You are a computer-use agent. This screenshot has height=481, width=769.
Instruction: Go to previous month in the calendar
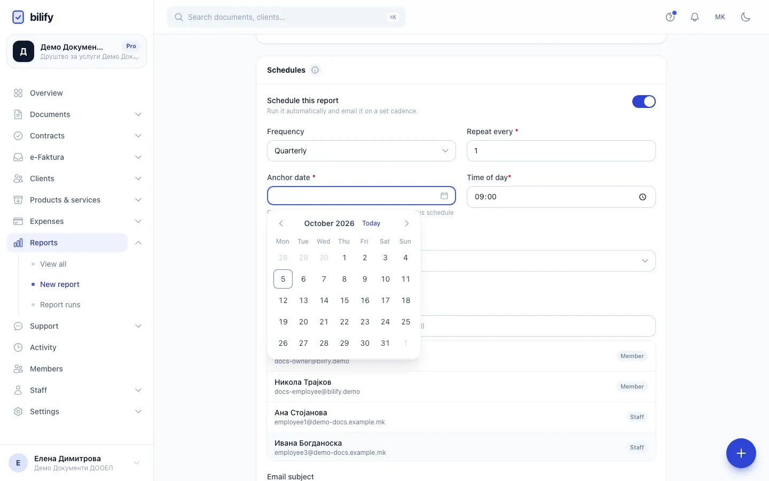pyautogui.click(x=281, y=223)
